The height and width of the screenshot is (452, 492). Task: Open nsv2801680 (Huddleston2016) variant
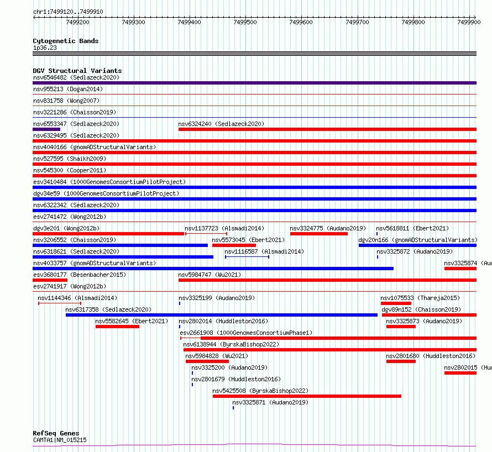[x=431, y=356]
